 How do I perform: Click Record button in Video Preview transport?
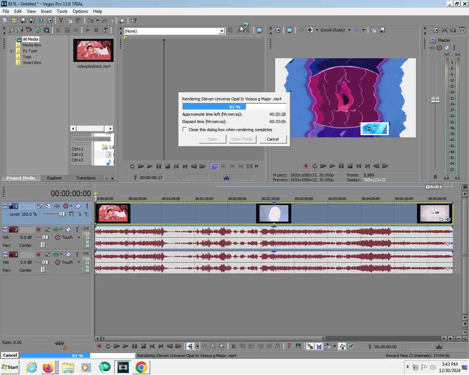click(306, 166)
